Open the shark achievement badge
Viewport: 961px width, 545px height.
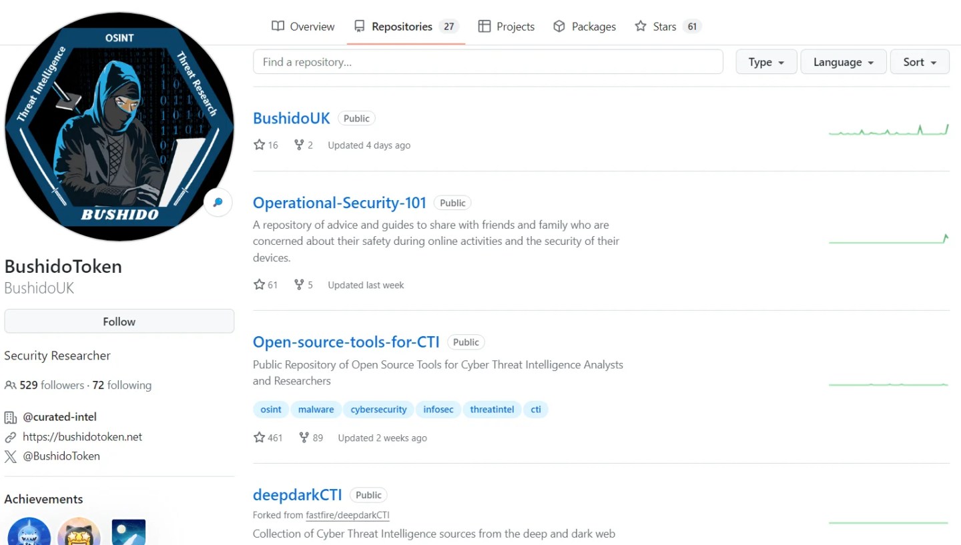(x=29, y=531)
